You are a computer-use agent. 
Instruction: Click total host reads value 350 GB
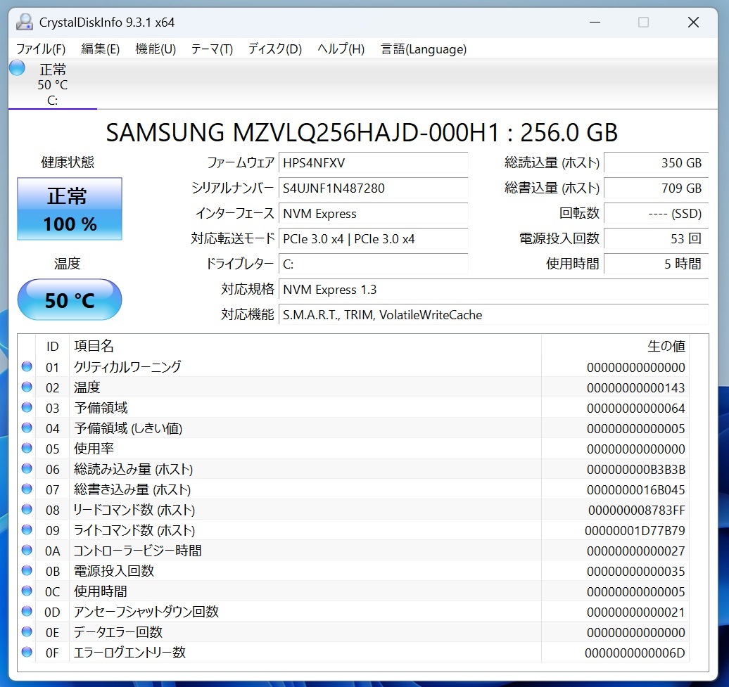click(x=657, y=163)
